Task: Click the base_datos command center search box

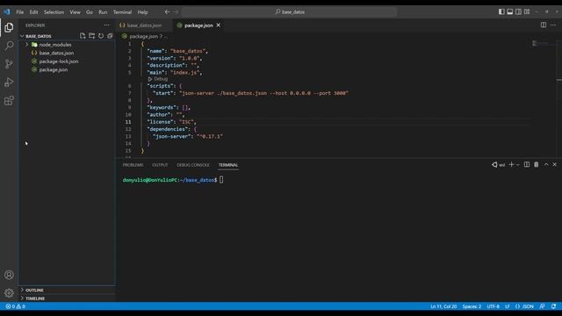Action: pyautogui.click(x=289, y=11)
